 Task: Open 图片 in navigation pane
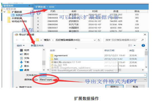24,54
